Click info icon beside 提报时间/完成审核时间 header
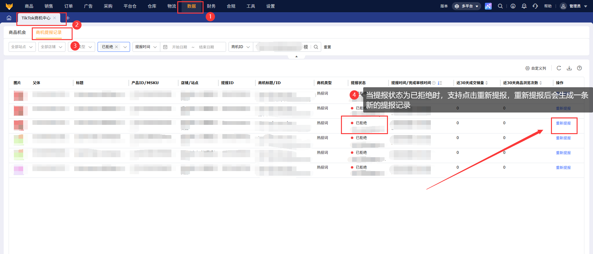The height and width of the screenshot is (254, 593). click(434, 83)
